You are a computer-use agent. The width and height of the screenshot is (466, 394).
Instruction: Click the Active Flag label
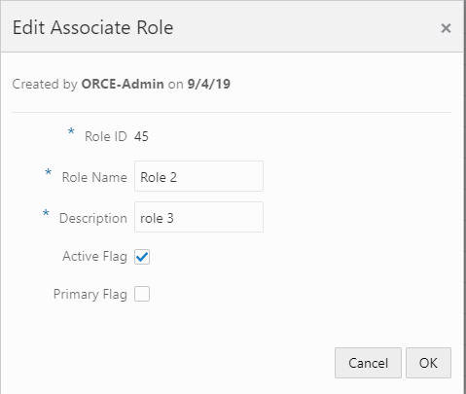[x=94, y=257]
